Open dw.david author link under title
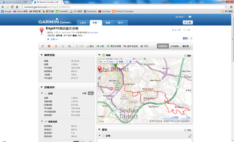This screenshot has height=142, width=234. 94,33
